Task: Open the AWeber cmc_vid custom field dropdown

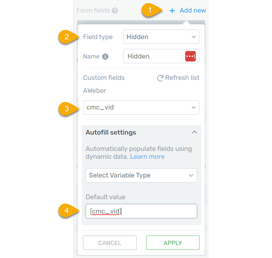Action: point(141,107)
